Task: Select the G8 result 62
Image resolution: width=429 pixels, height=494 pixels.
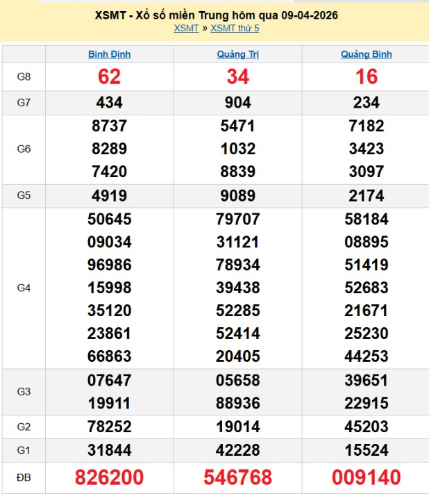Action: [110, 77]
